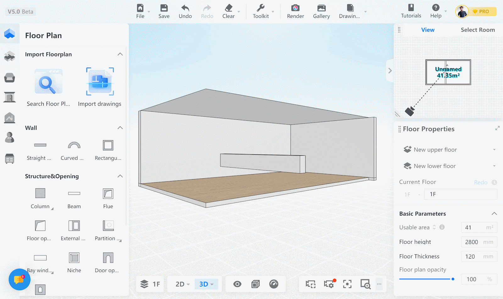
Task: Select the Straight wall tool
Action: click(40, 145)
